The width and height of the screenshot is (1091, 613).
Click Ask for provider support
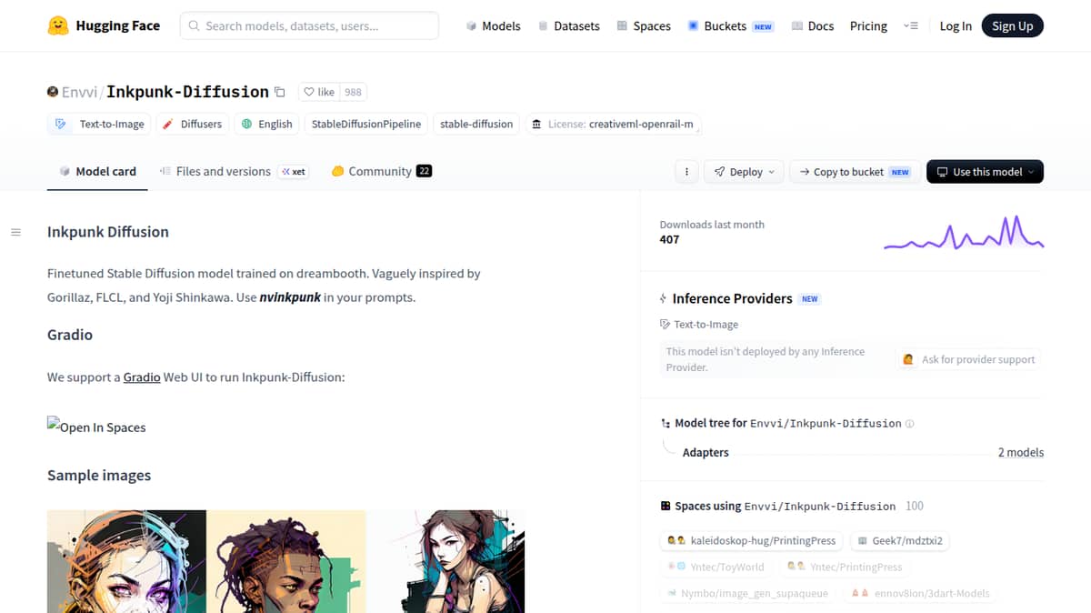[968, 359]
